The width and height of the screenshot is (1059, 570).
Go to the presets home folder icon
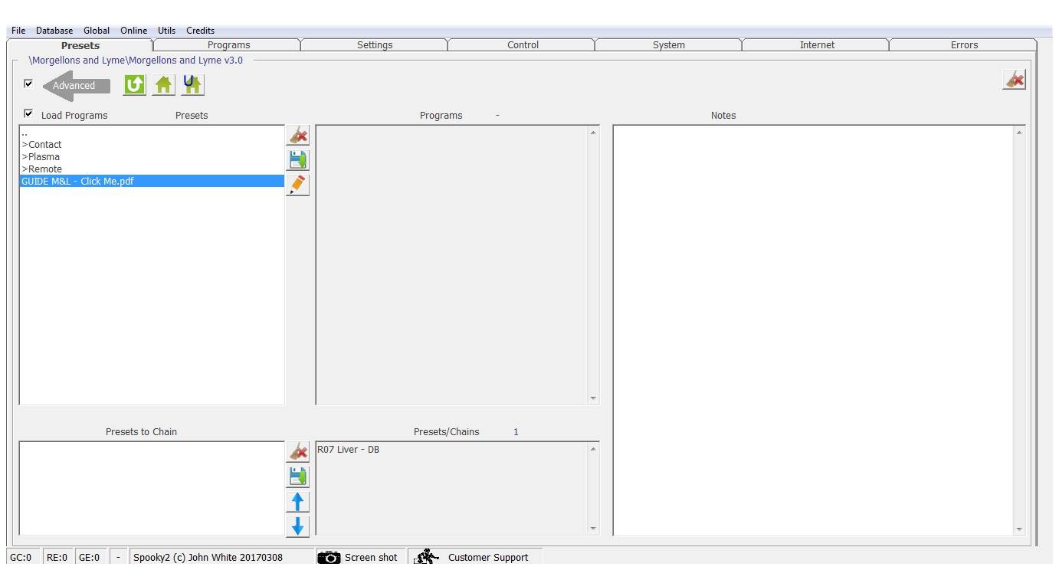click(163, 85)
